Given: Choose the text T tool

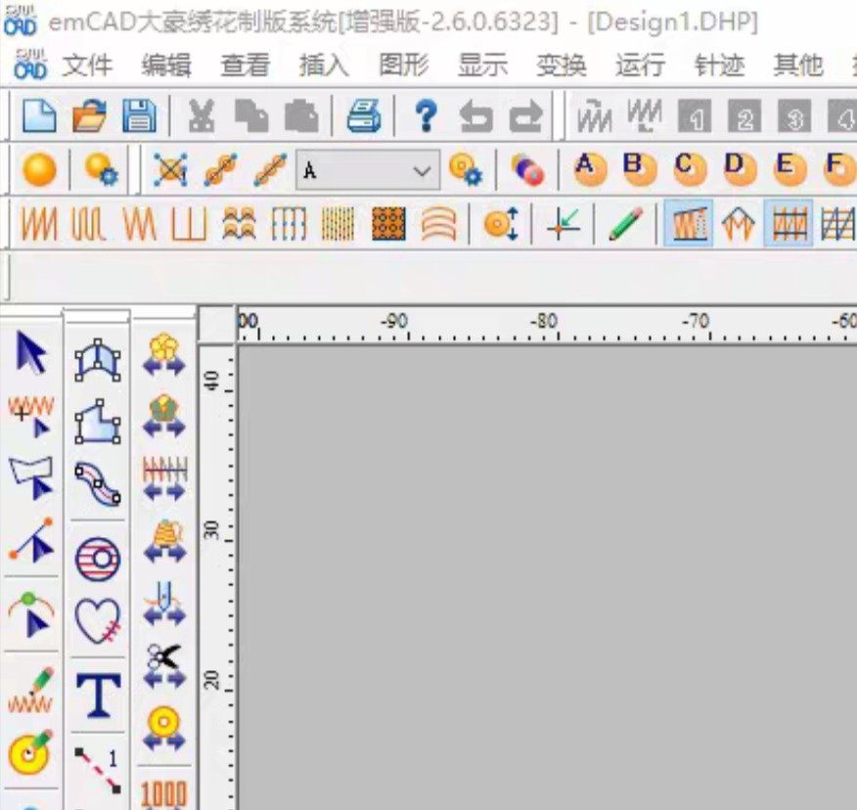Looking at the screenshot, I should [x=98, y=694].
